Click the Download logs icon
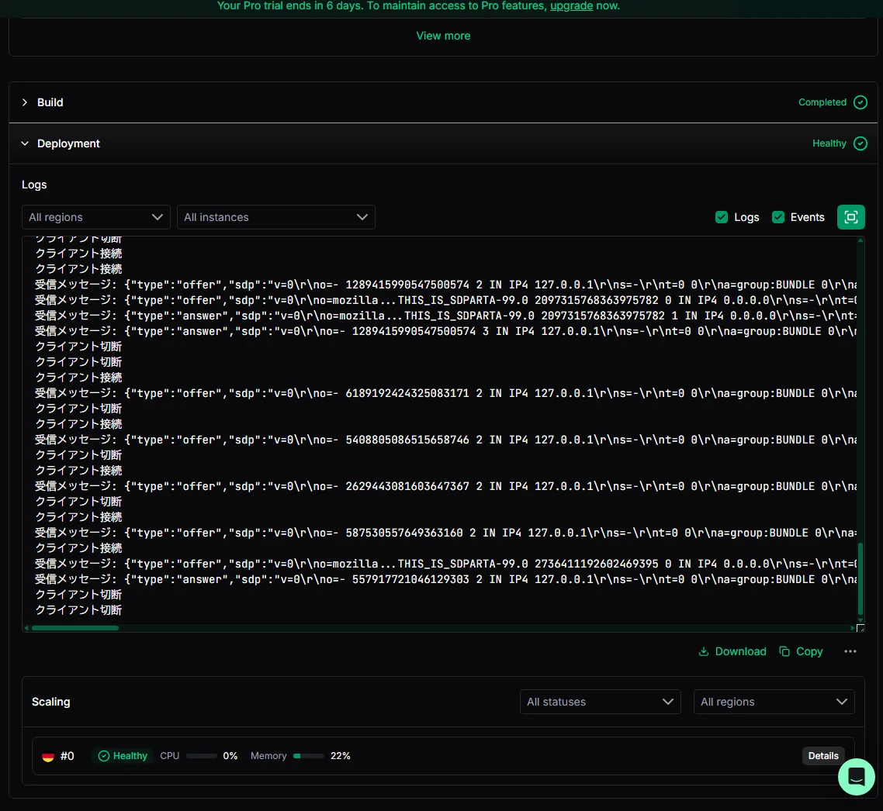Image resolution: width=883 pixels, height=811 pixels. click(x=704, y=651)
